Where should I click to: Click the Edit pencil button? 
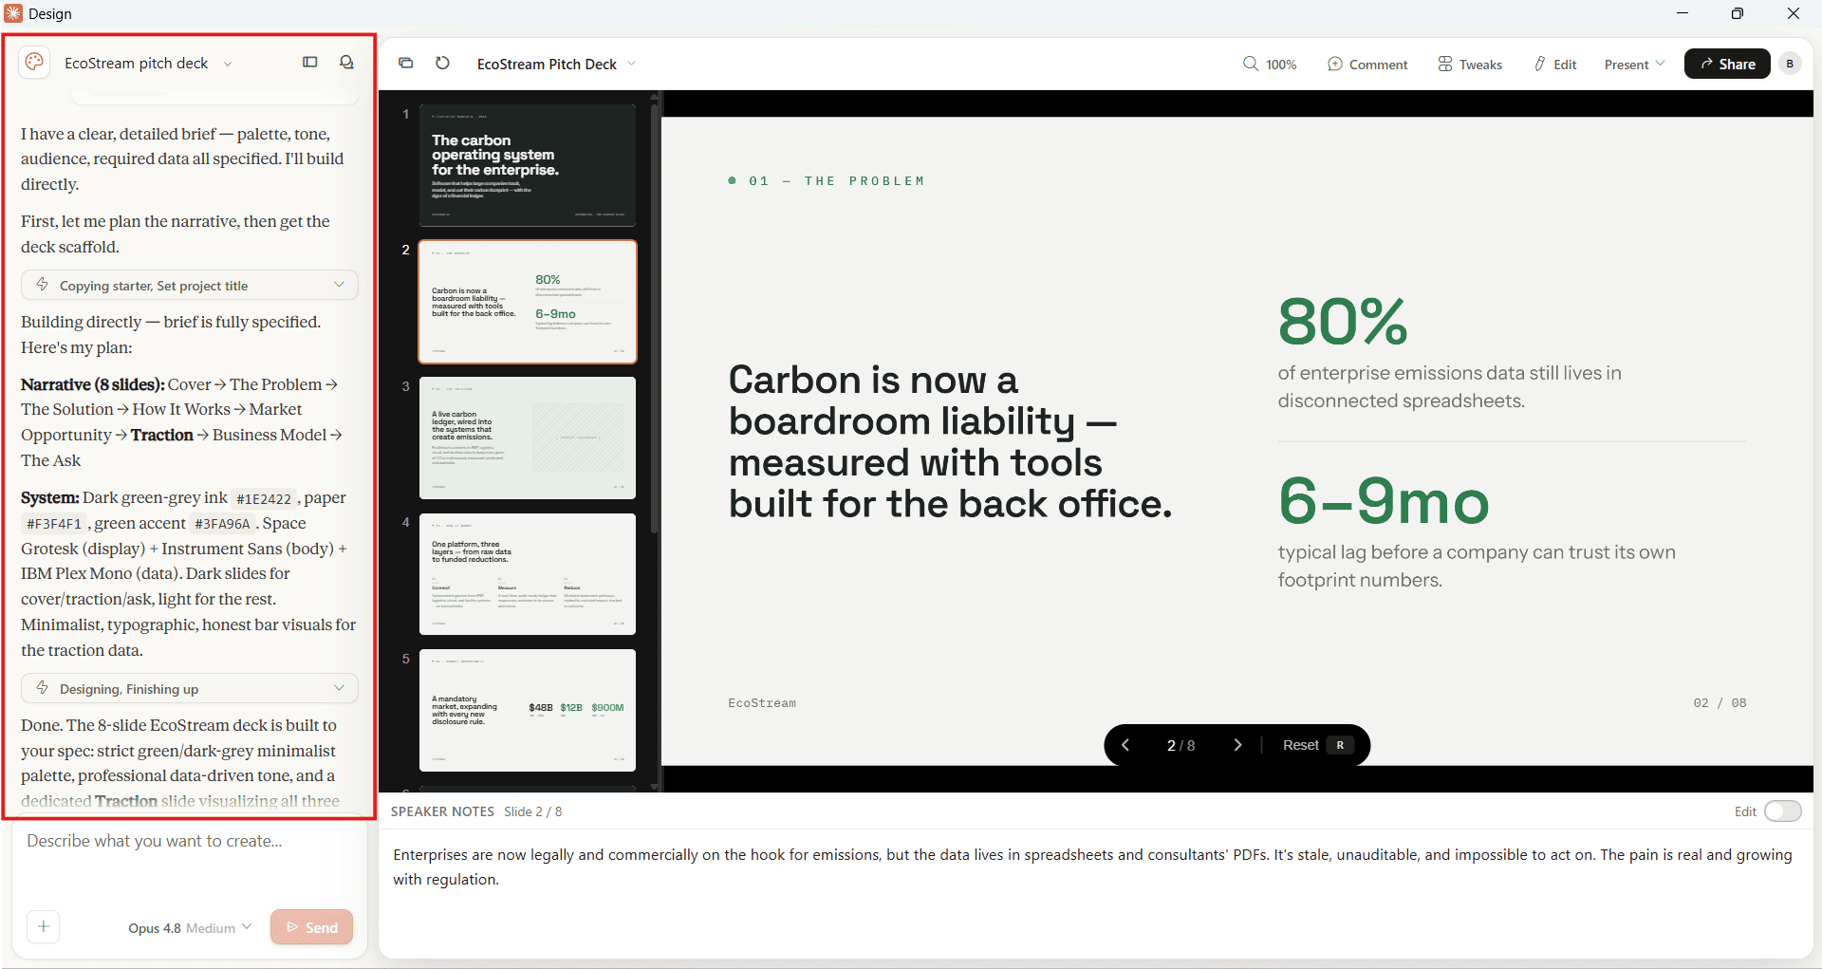1555,65
